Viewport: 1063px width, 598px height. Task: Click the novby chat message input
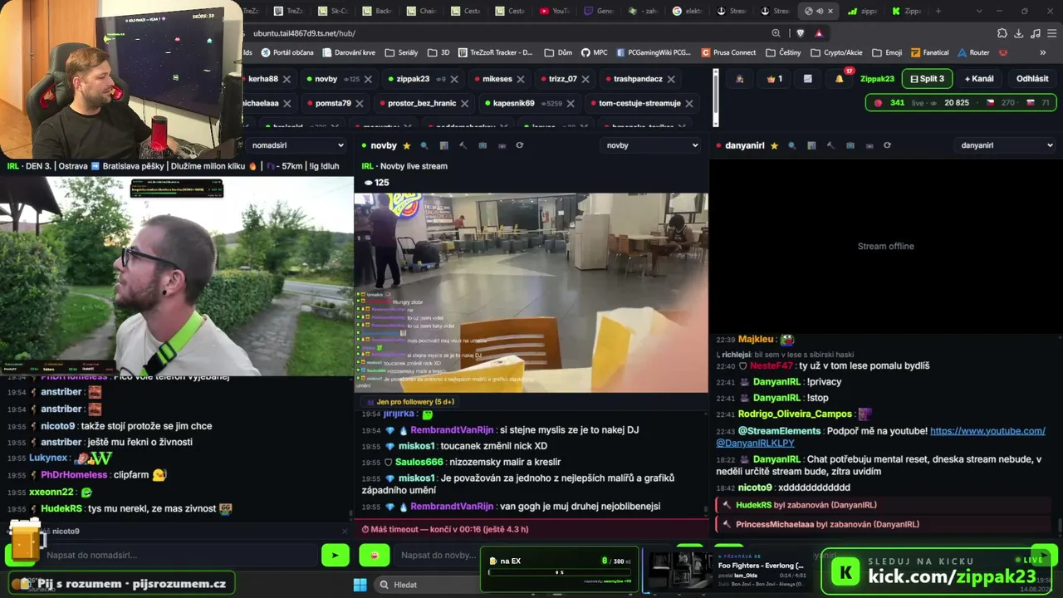point(437,555)
